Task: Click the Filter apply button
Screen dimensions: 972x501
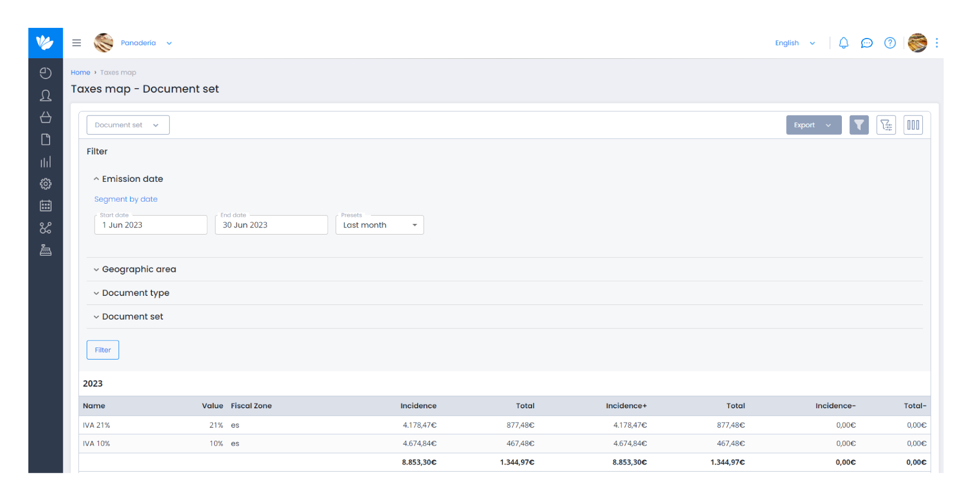Action: coord(103,350)
